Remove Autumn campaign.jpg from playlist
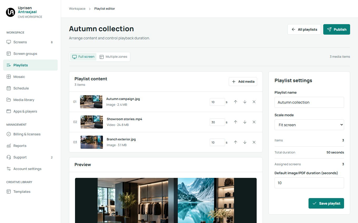The image size is (358, 223). (x=254, y=102)
